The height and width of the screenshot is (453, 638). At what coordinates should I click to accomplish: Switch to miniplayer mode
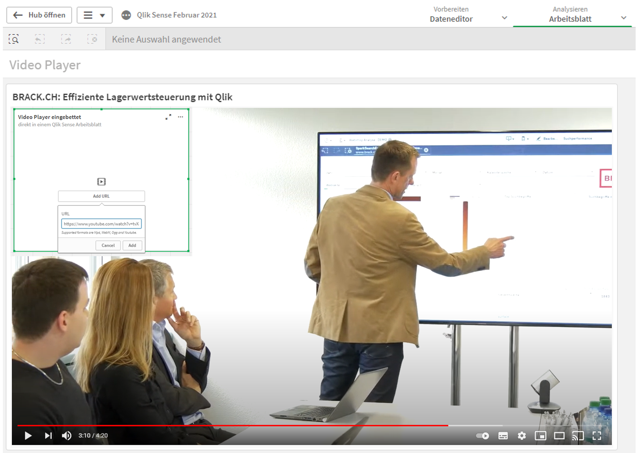tap(540, 436)
